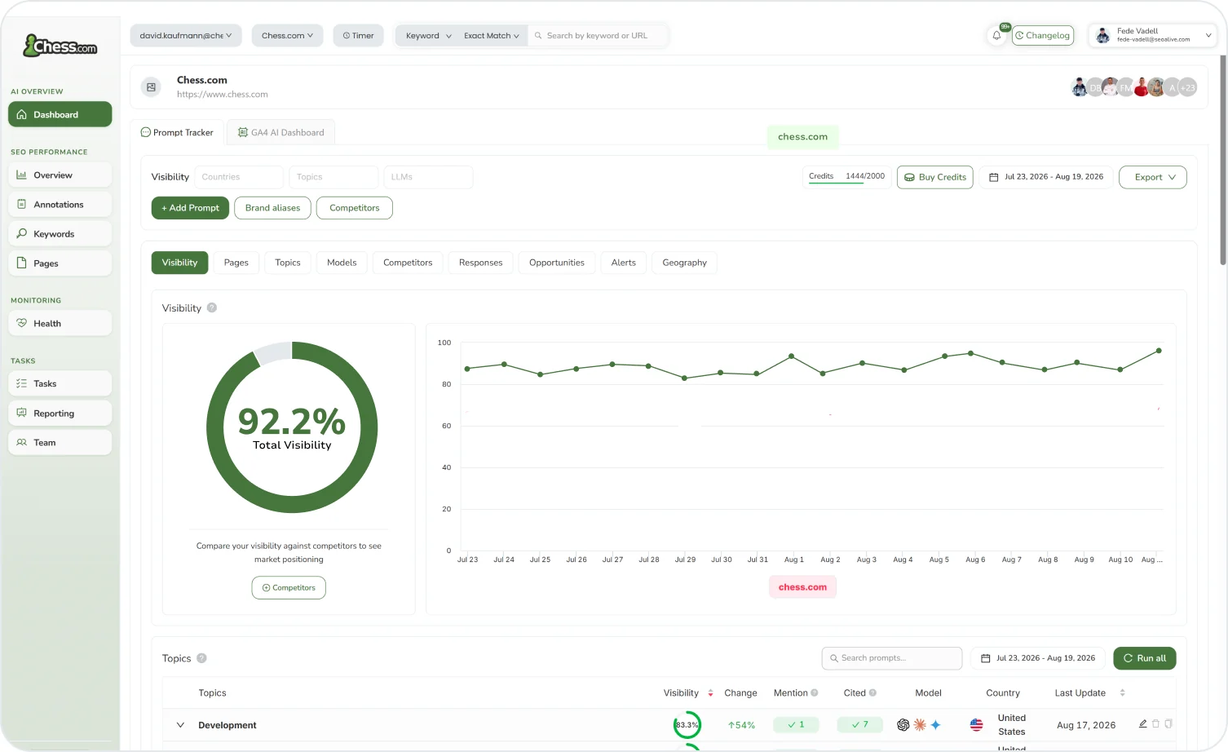Click help icon next to Visibility heading
Image resolution: width=1228 pixels, height=752 pixels.
212,308
